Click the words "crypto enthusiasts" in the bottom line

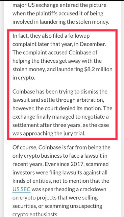pyautogui.click(x=35, y=215)
